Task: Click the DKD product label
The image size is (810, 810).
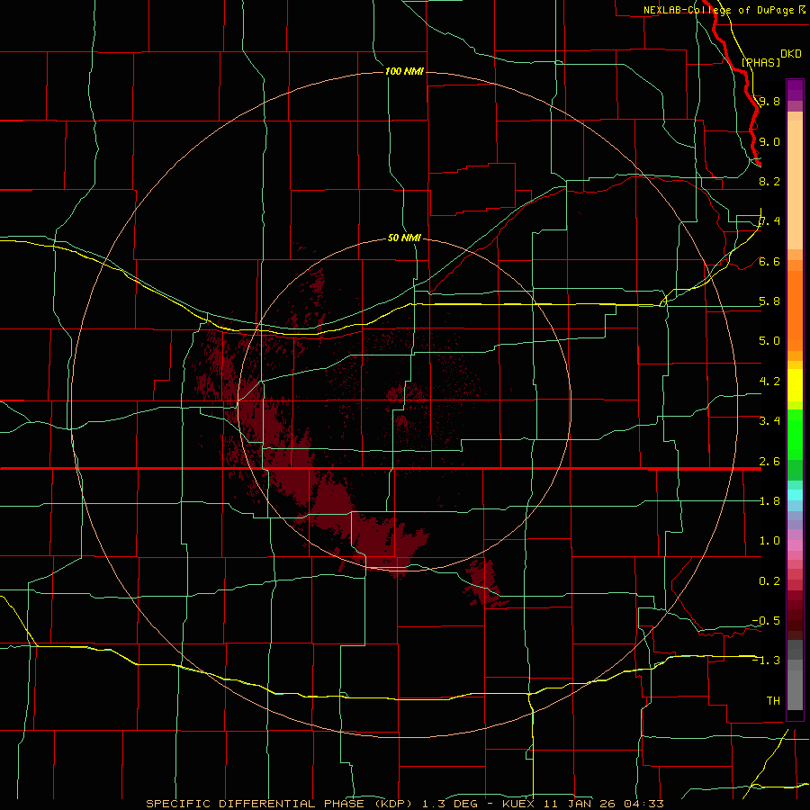Action: tap(790, 54)
